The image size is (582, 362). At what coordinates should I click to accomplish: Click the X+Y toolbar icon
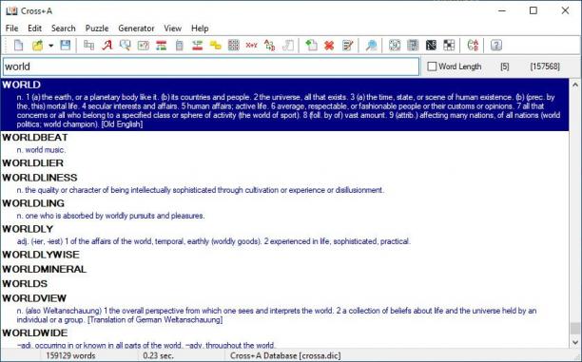(x=251, y=46)
